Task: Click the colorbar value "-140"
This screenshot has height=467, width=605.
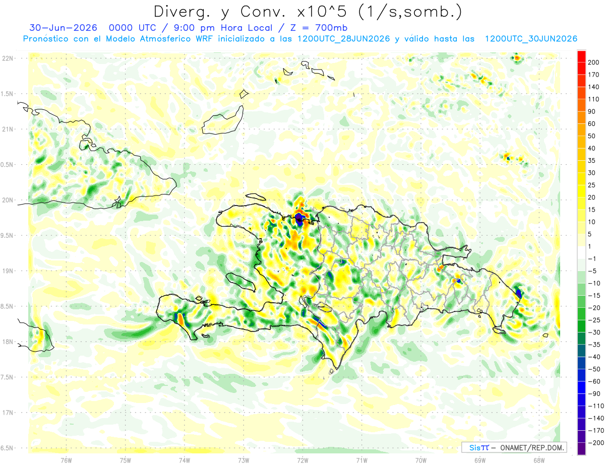Action: coord(596,419)
